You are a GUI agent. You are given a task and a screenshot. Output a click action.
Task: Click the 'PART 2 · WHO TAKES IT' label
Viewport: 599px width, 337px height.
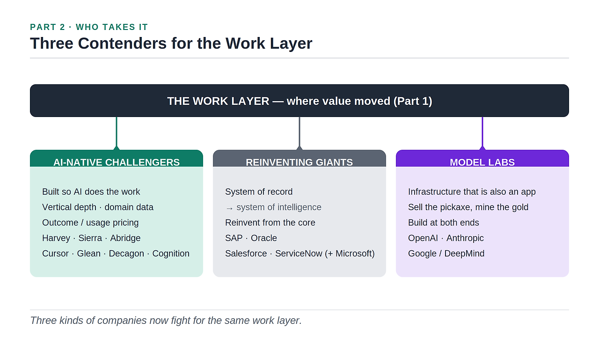point(89,27)
